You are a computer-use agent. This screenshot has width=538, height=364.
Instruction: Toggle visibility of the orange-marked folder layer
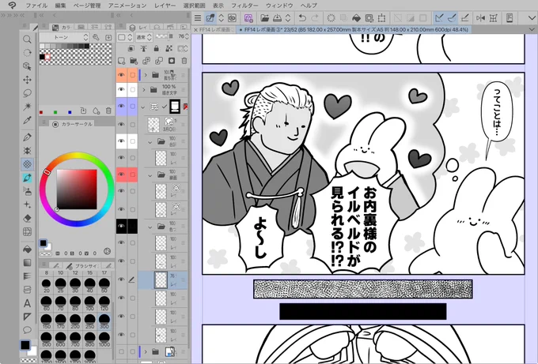[x=121, y=75]
